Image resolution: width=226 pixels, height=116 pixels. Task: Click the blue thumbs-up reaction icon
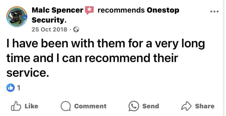point(11,88)
